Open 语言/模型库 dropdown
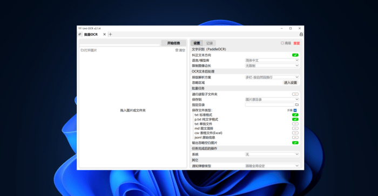This screenshot has height=196, width=378. pos(272,60)
